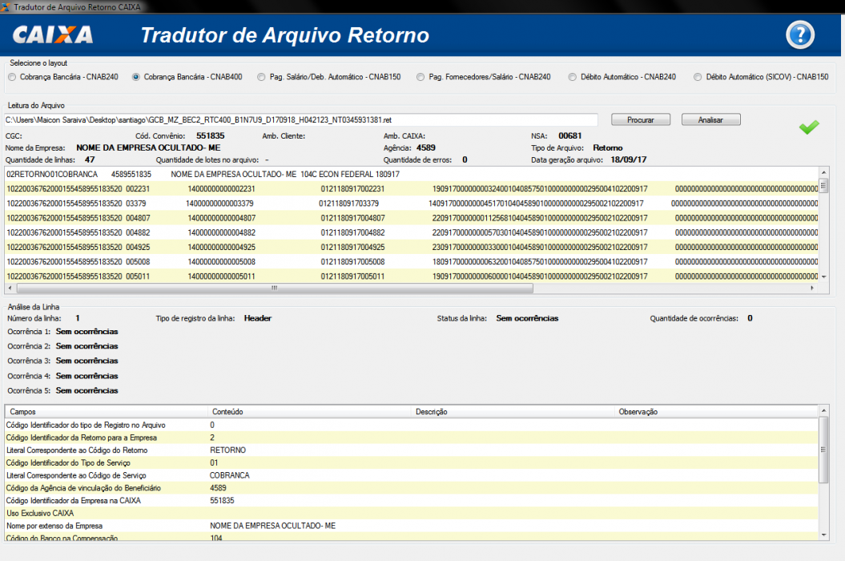Click the Agência value 4589 in header info

click(426, 147)
